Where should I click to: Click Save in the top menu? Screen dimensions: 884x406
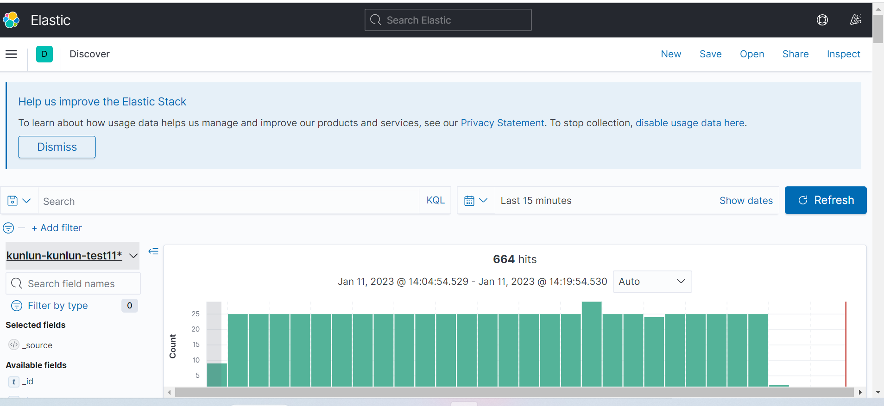pyautogui.click(x=711, y=54)
